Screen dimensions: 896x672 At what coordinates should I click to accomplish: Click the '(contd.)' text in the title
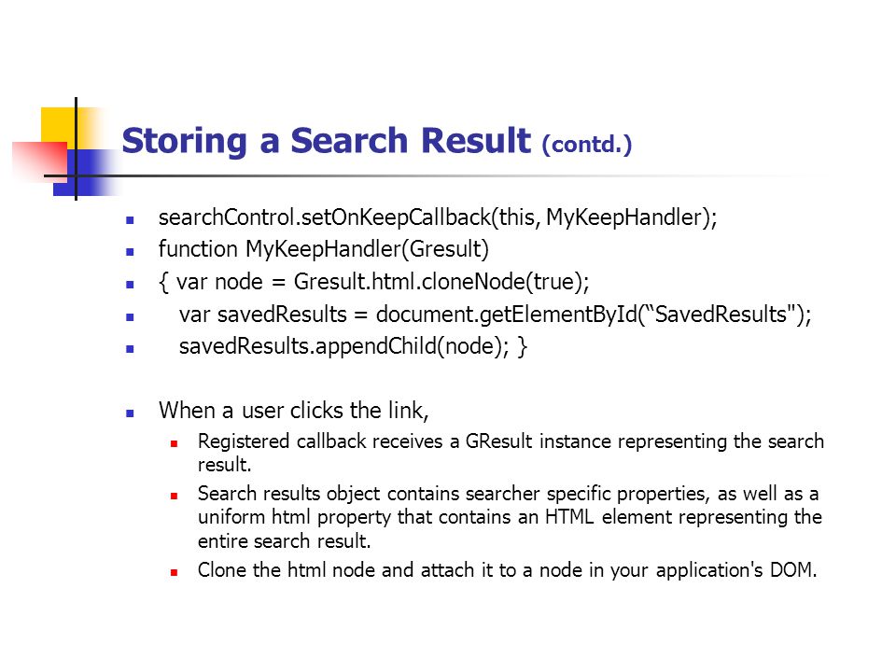pos(587,144)
